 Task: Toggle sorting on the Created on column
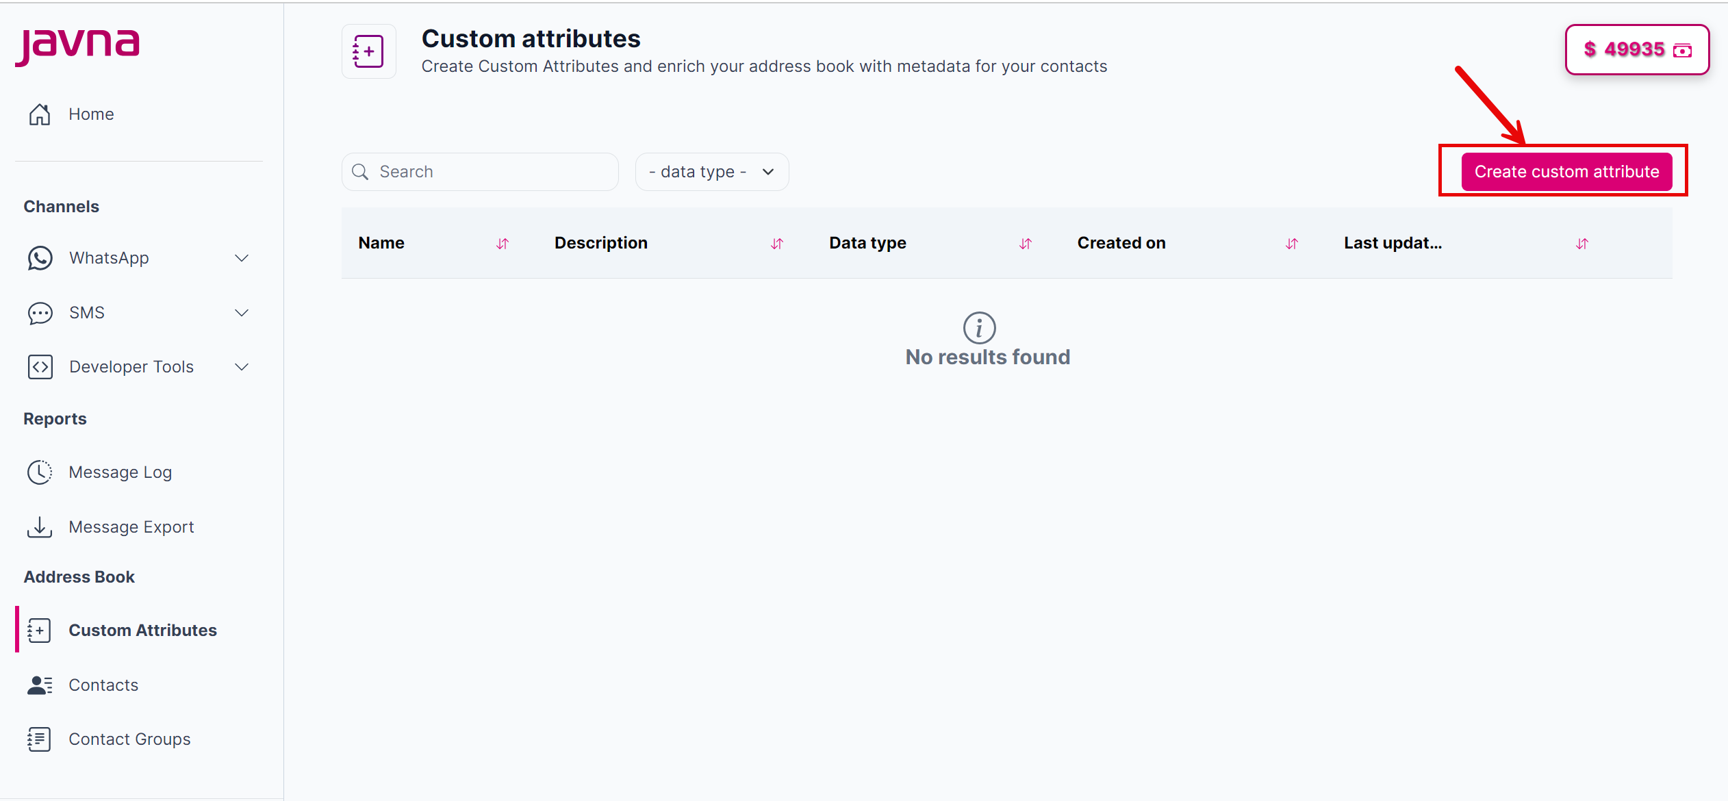pyautogui.click(x=1292, y=243)
